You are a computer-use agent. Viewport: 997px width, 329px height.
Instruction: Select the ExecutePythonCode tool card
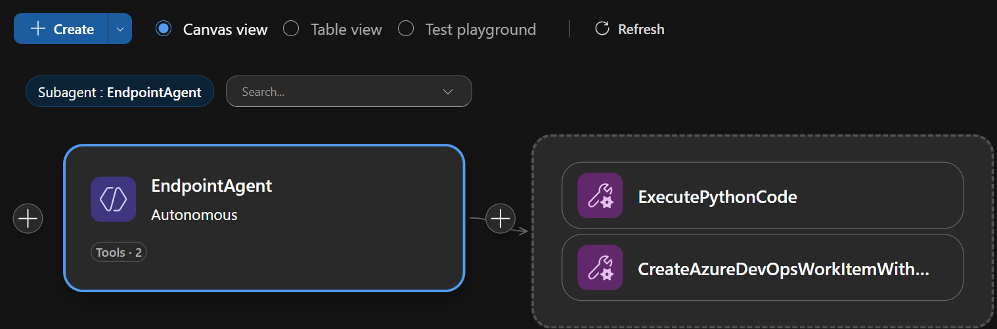[x=762, y=196]
